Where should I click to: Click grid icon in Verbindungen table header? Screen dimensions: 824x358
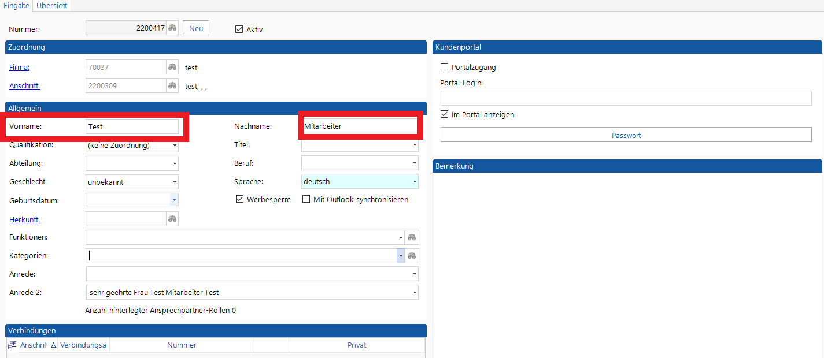[x=12, y=345]
